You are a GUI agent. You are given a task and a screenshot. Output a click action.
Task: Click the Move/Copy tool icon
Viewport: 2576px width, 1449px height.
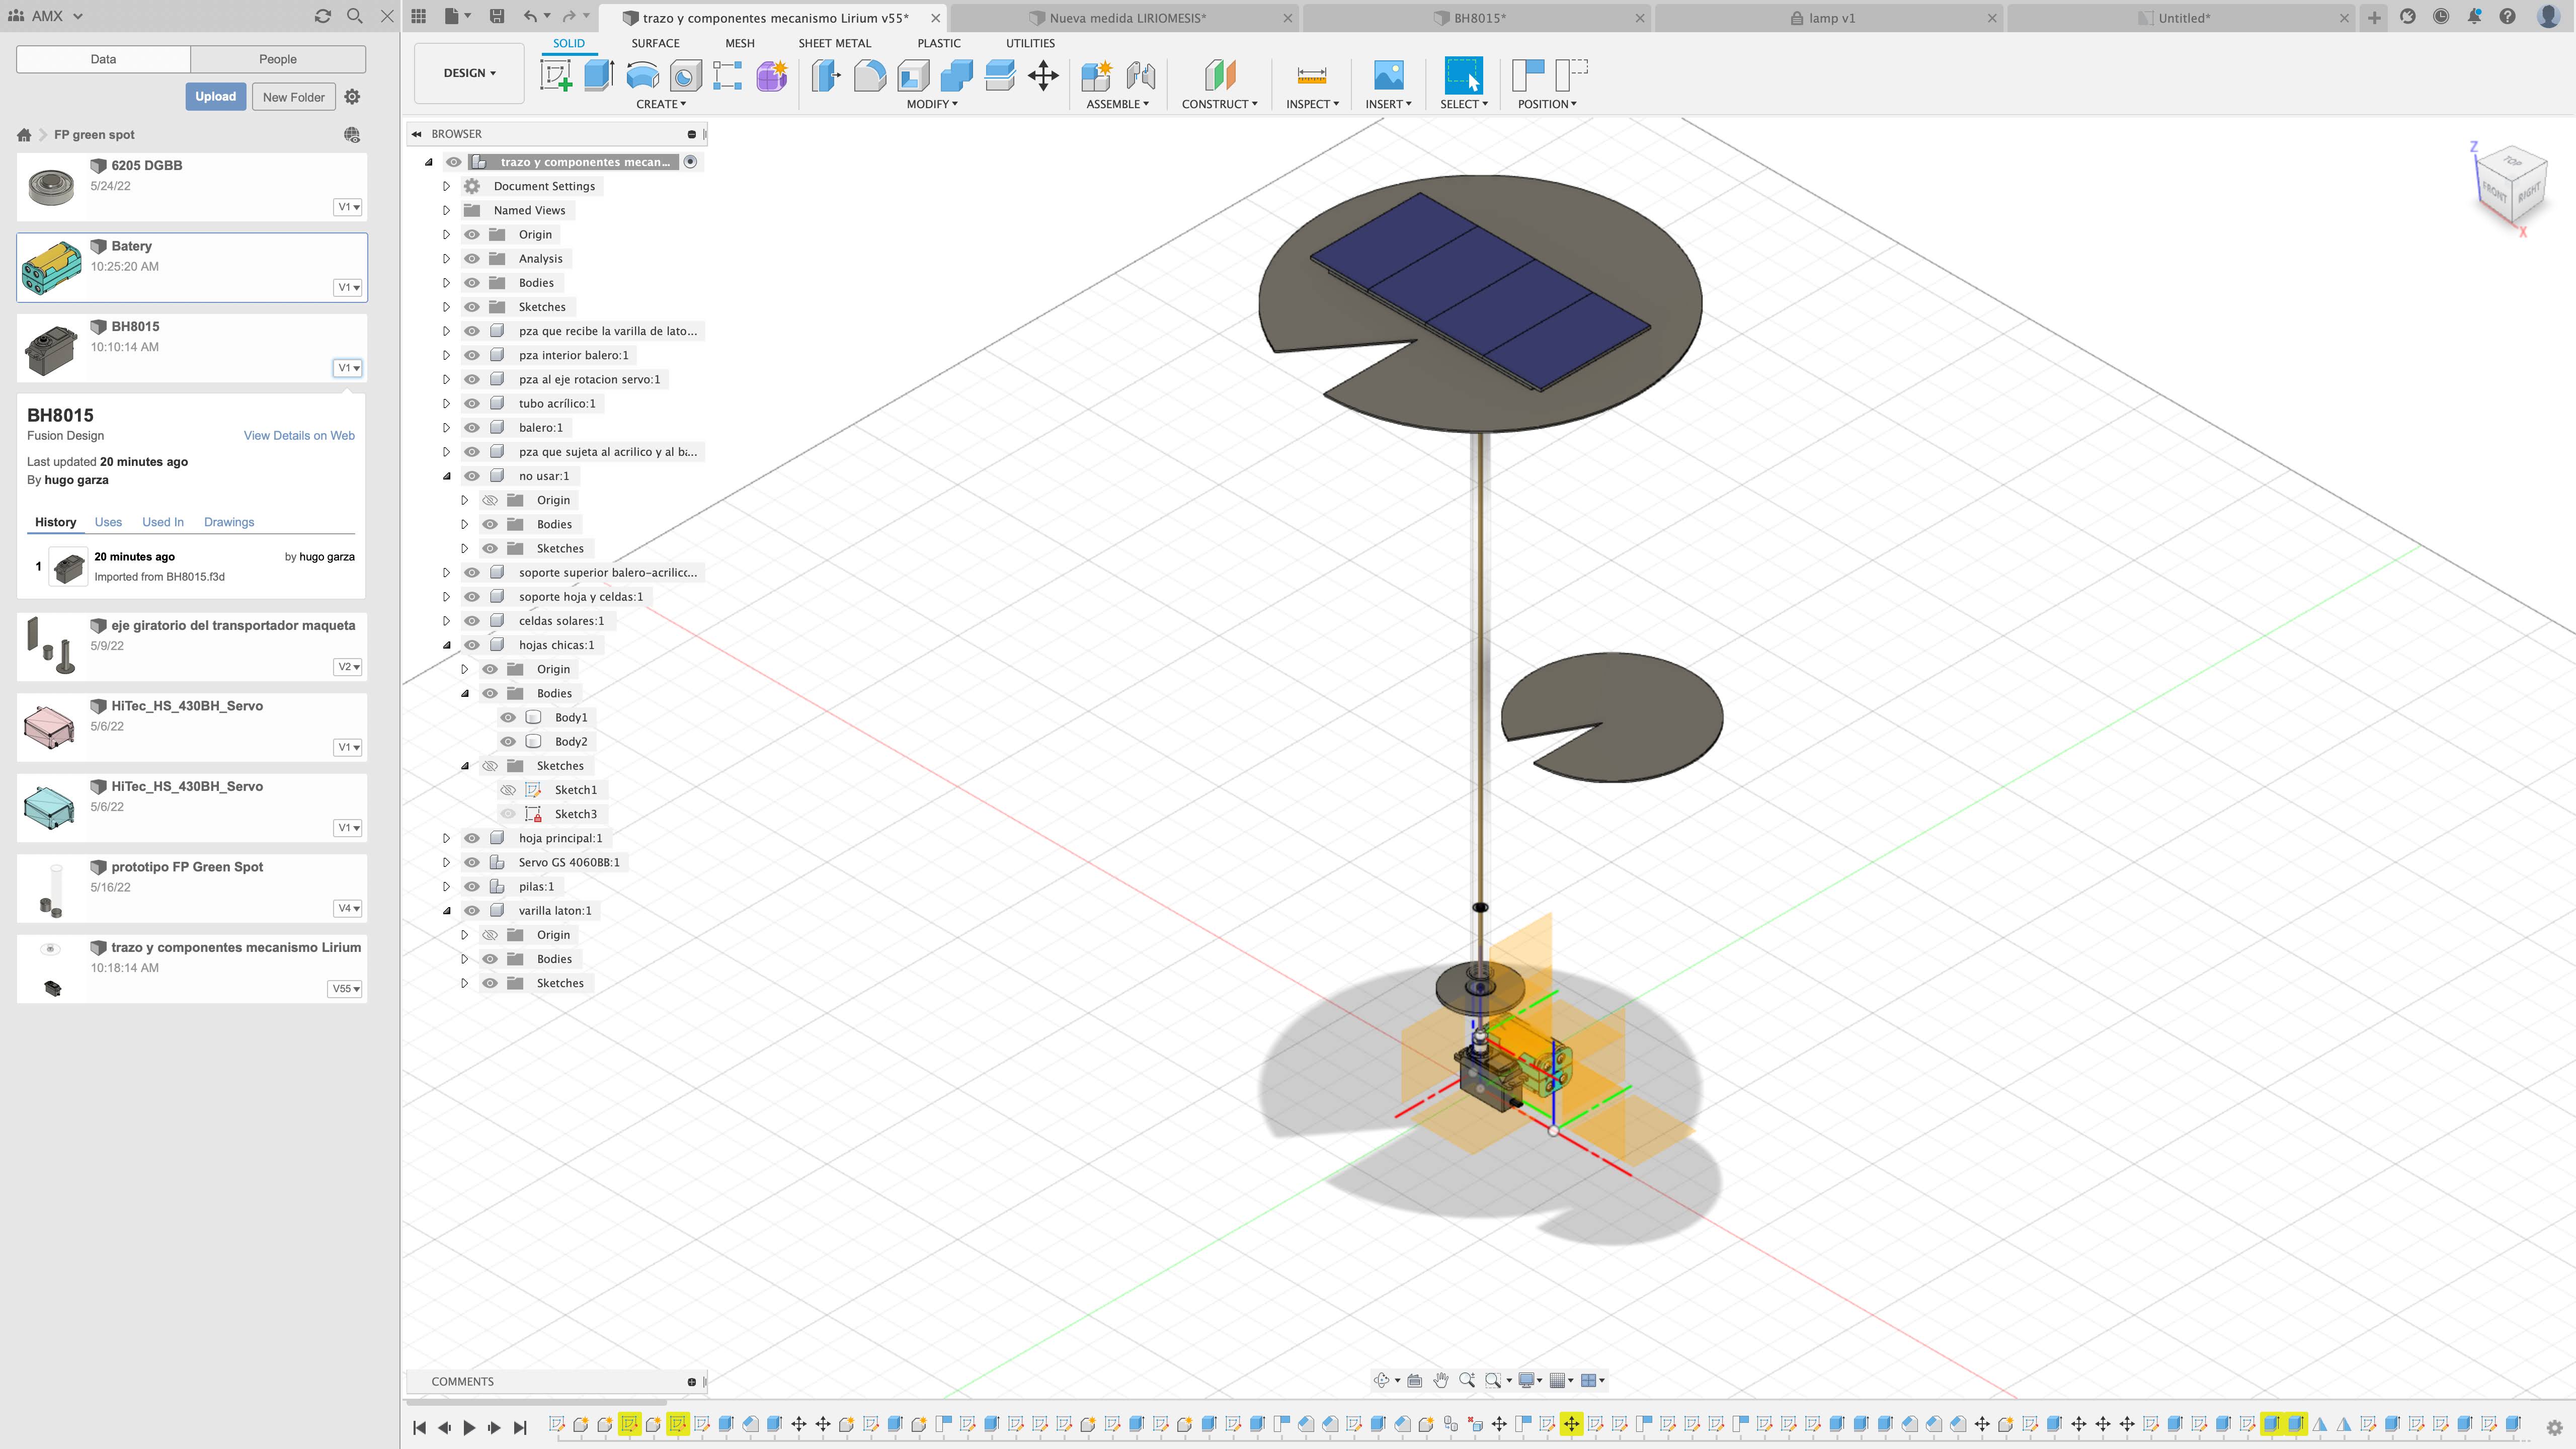click(1043, 75)
